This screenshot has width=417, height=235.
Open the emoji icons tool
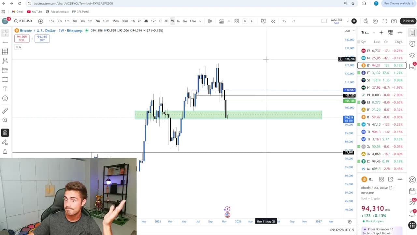(x=5, y=98)
